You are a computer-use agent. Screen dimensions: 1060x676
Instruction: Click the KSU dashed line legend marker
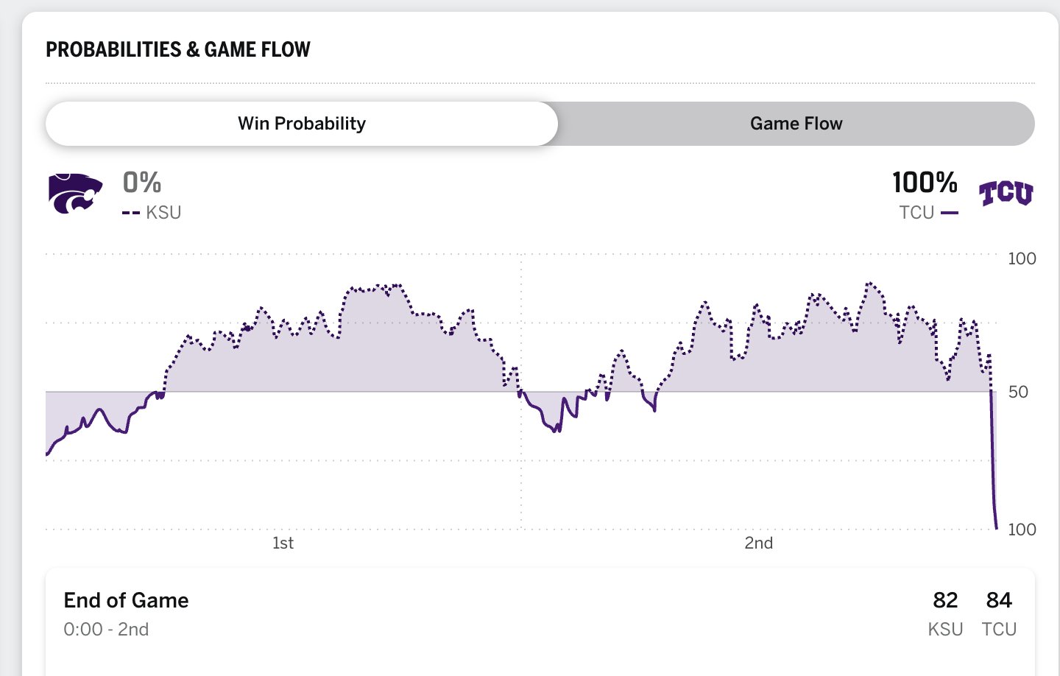pyautogui.click(x=131, y=213)
